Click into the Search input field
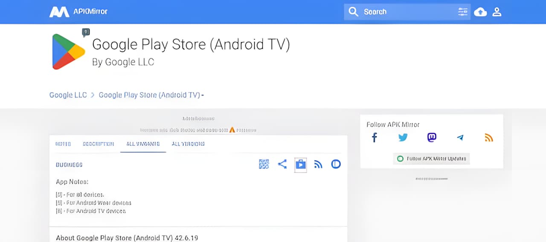The width and height of the screenshot is (546, 242). click(x=407, y=12)
